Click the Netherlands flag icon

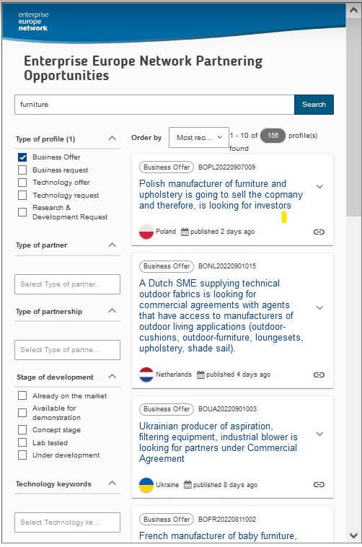point(146,375)
